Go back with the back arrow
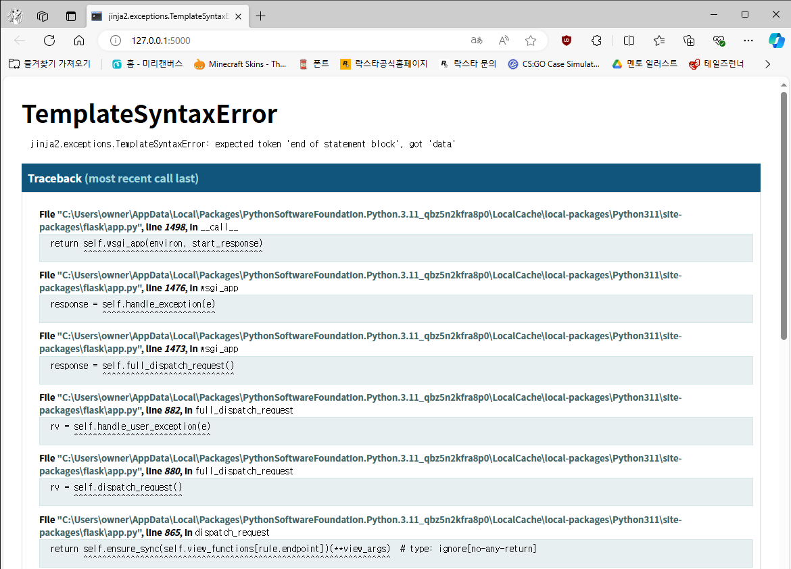Screen dimensions: 791x569 pos(20,41)
